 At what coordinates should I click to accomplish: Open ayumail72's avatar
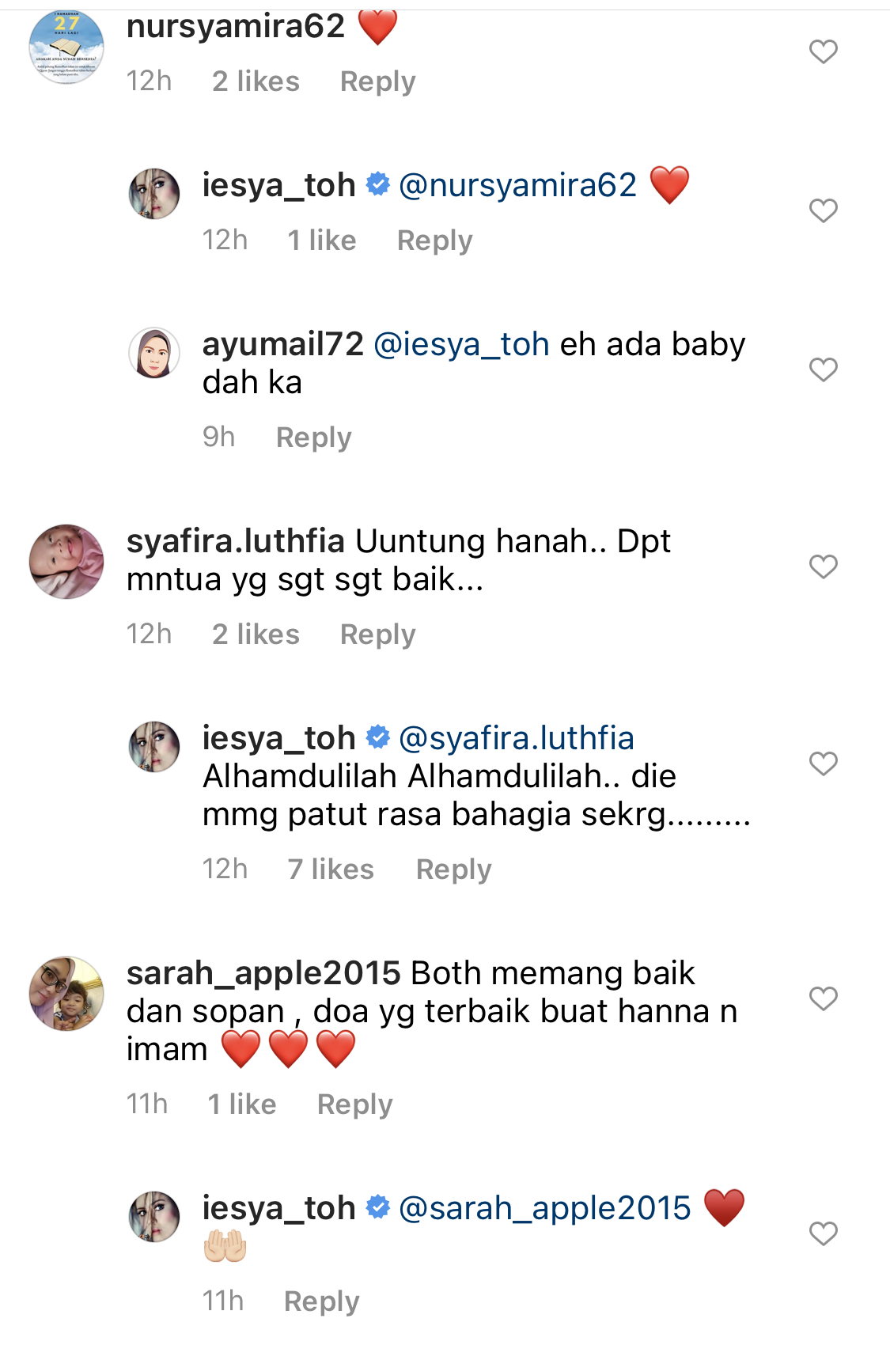point(154,353)
